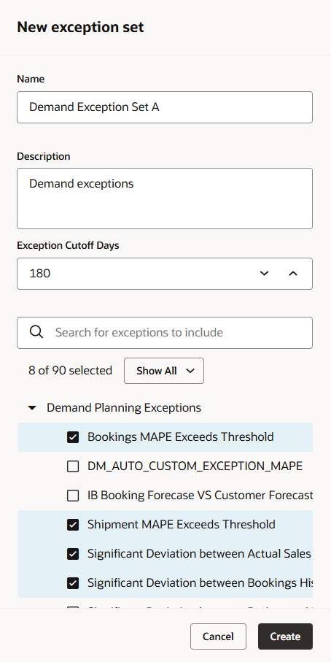Uncheck Significant Deviation between Bookings History
The image size is (331, 662).
pyautogui.click(x=73, y=583)
